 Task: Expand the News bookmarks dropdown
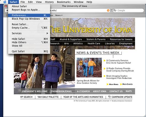tap(59, 15)
